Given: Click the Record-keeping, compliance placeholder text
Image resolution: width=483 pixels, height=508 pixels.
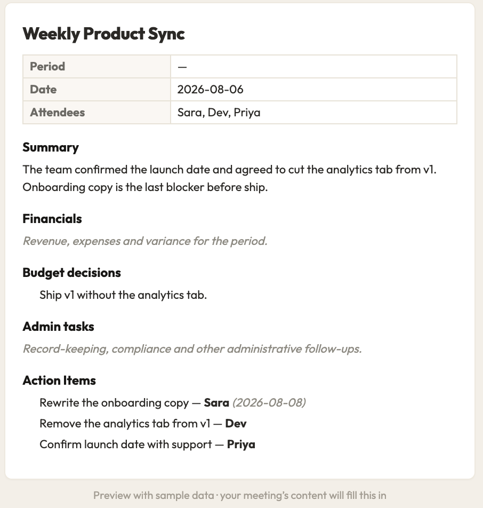Looking at the screenshot, I should pos(192,349).
